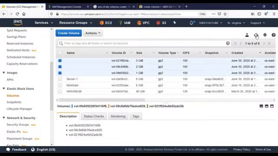Open the SREEYOUTUBE account dropdown
Screen dimensions: 278x156
click(210, 23)
